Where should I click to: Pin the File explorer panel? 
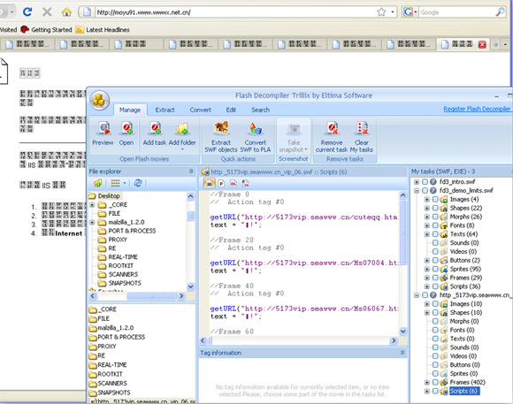point(191,172)
